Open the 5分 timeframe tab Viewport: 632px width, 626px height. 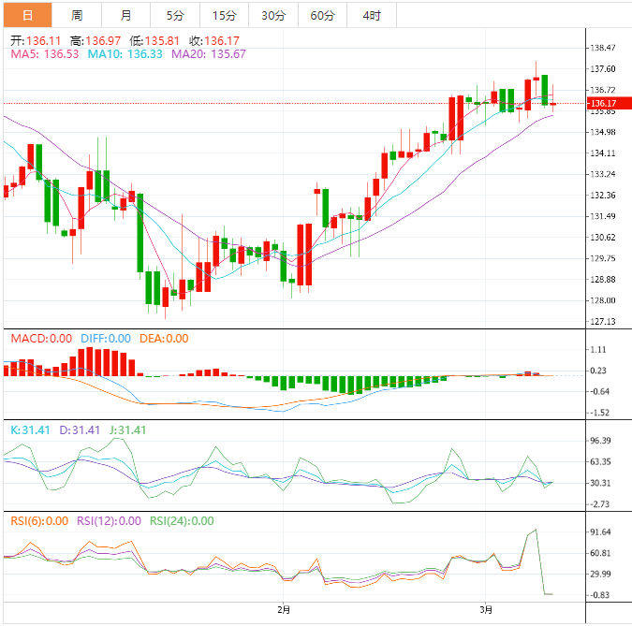click(175, 15)
